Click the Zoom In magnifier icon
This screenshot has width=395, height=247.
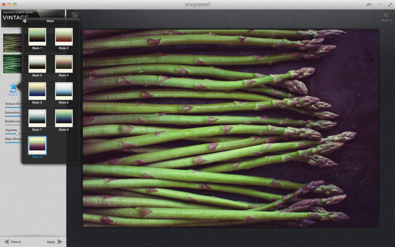point(386,16)
